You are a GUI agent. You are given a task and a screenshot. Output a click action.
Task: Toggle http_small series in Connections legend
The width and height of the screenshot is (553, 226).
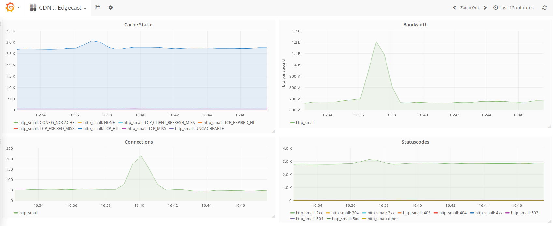[28, 213]
